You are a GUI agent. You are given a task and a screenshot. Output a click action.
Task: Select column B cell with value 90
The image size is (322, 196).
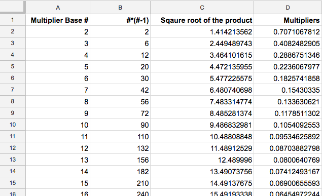pos(120,125)
